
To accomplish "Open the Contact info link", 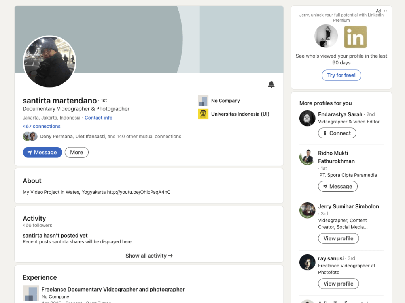I will coord(98,118).
